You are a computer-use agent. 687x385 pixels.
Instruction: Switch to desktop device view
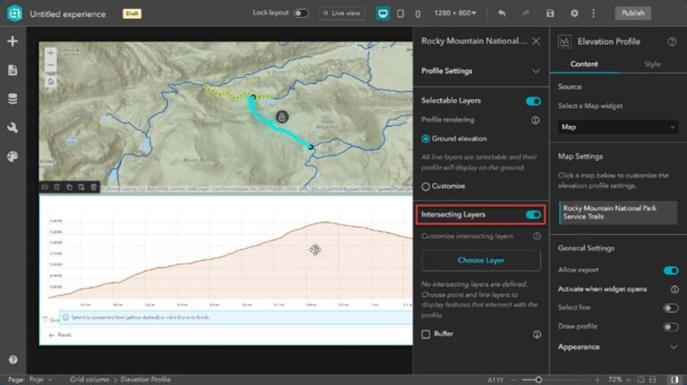pyautogui.click(x=383, y=13)
